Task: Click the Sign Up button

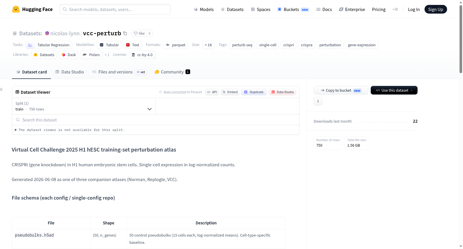Action: point(436,9)
